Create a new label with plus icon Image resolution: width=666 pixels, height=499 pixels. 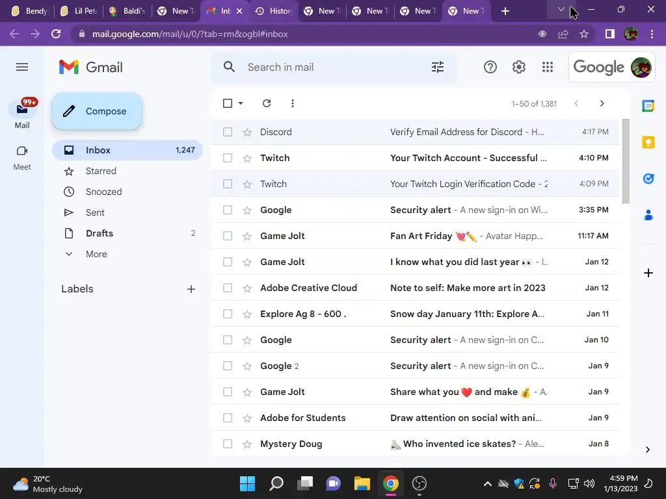191,289
